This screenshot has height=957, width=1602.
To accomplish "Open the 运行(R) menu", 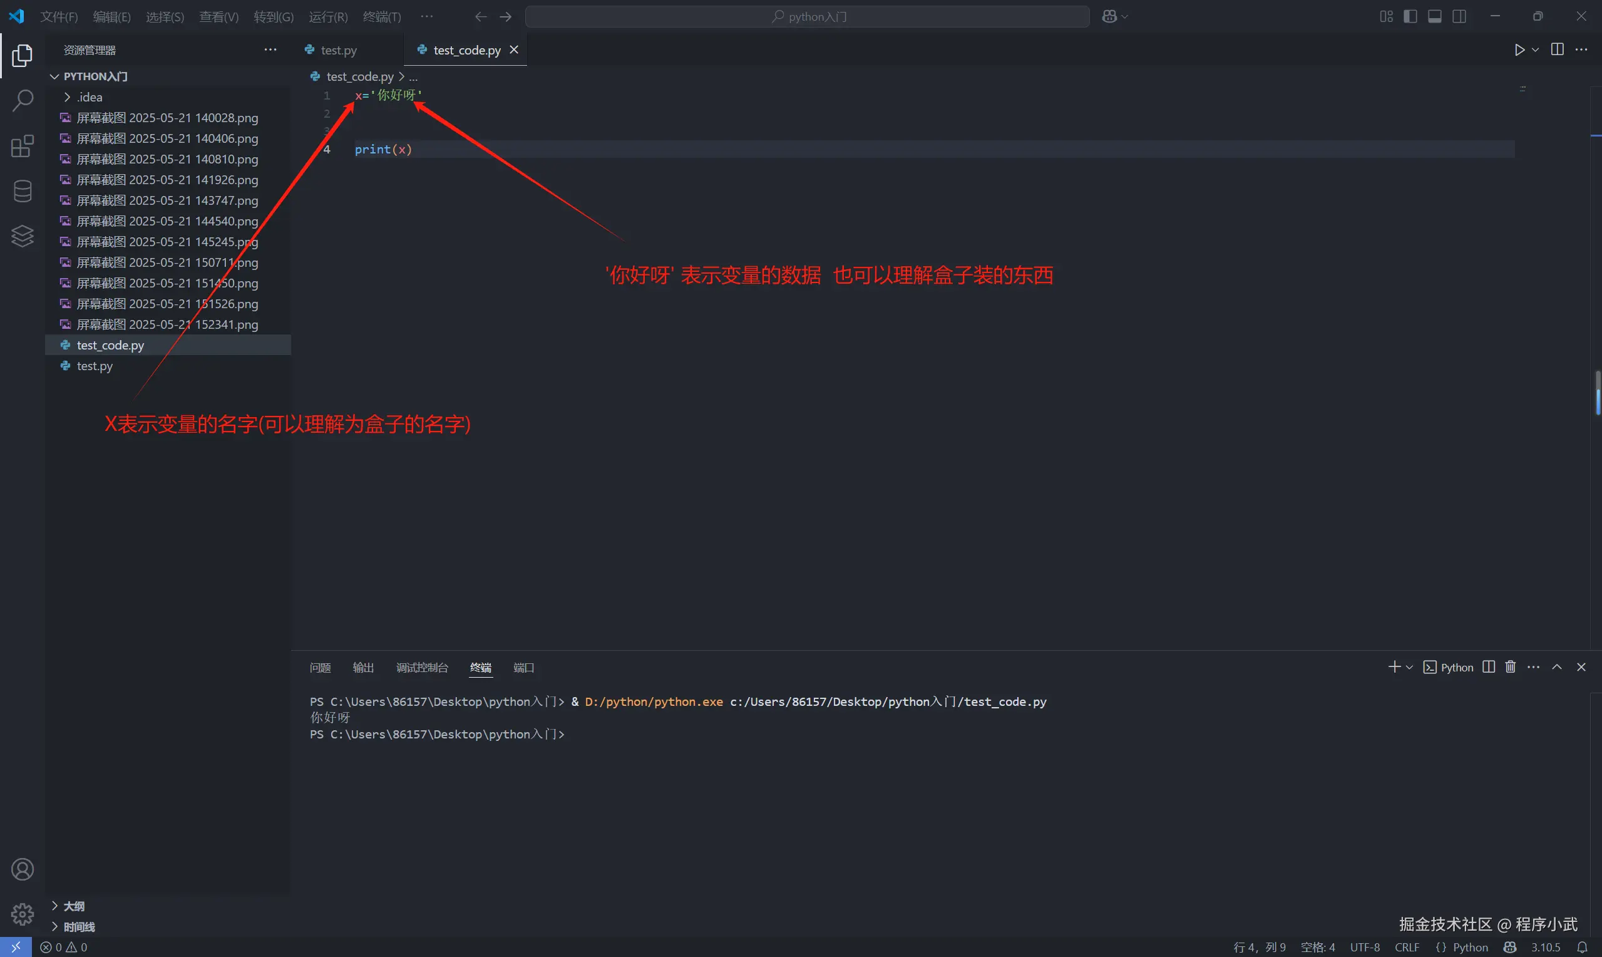I will tap(328, 16).
